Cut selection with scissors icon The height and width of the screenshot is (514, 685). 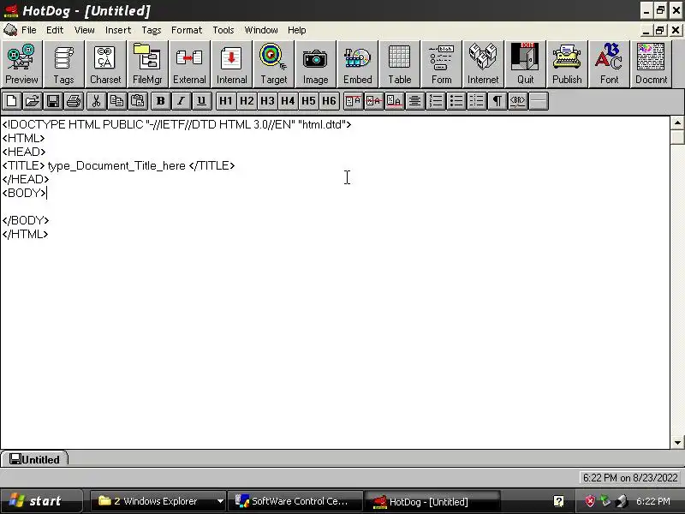click(x=96, y=101)
